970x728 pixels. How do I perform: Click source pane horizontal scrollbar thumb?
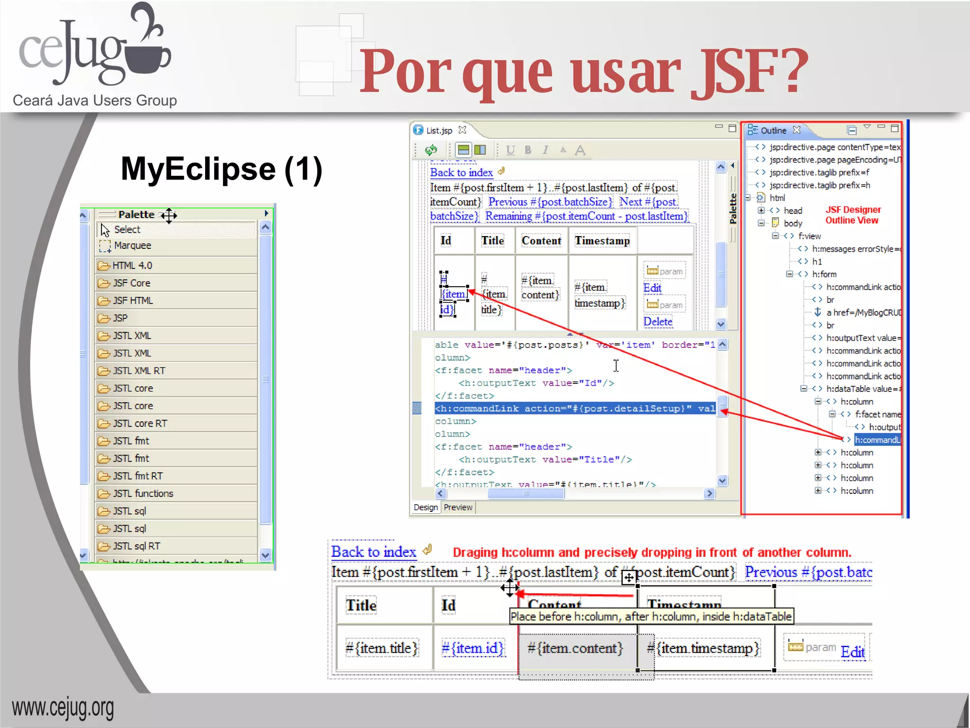(x=526, y=494)
